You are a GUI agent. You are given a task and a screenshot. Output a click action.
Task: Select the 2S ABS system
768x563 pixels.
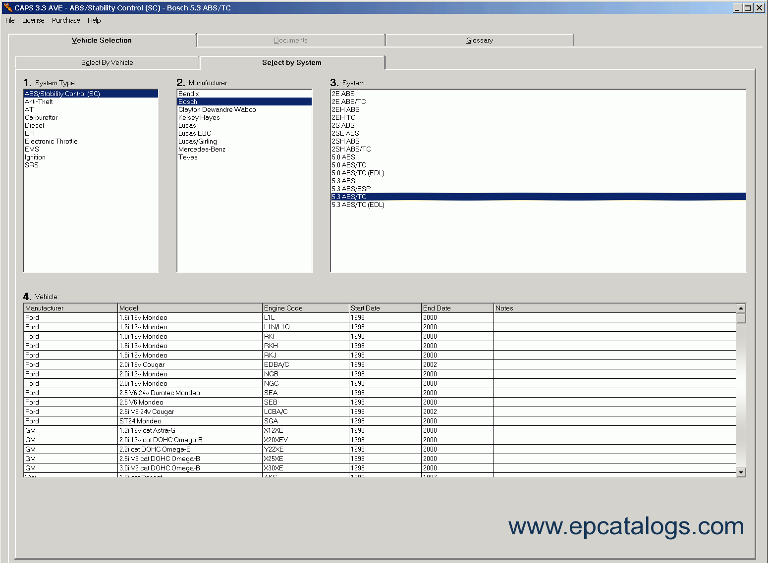pos(539,125)
